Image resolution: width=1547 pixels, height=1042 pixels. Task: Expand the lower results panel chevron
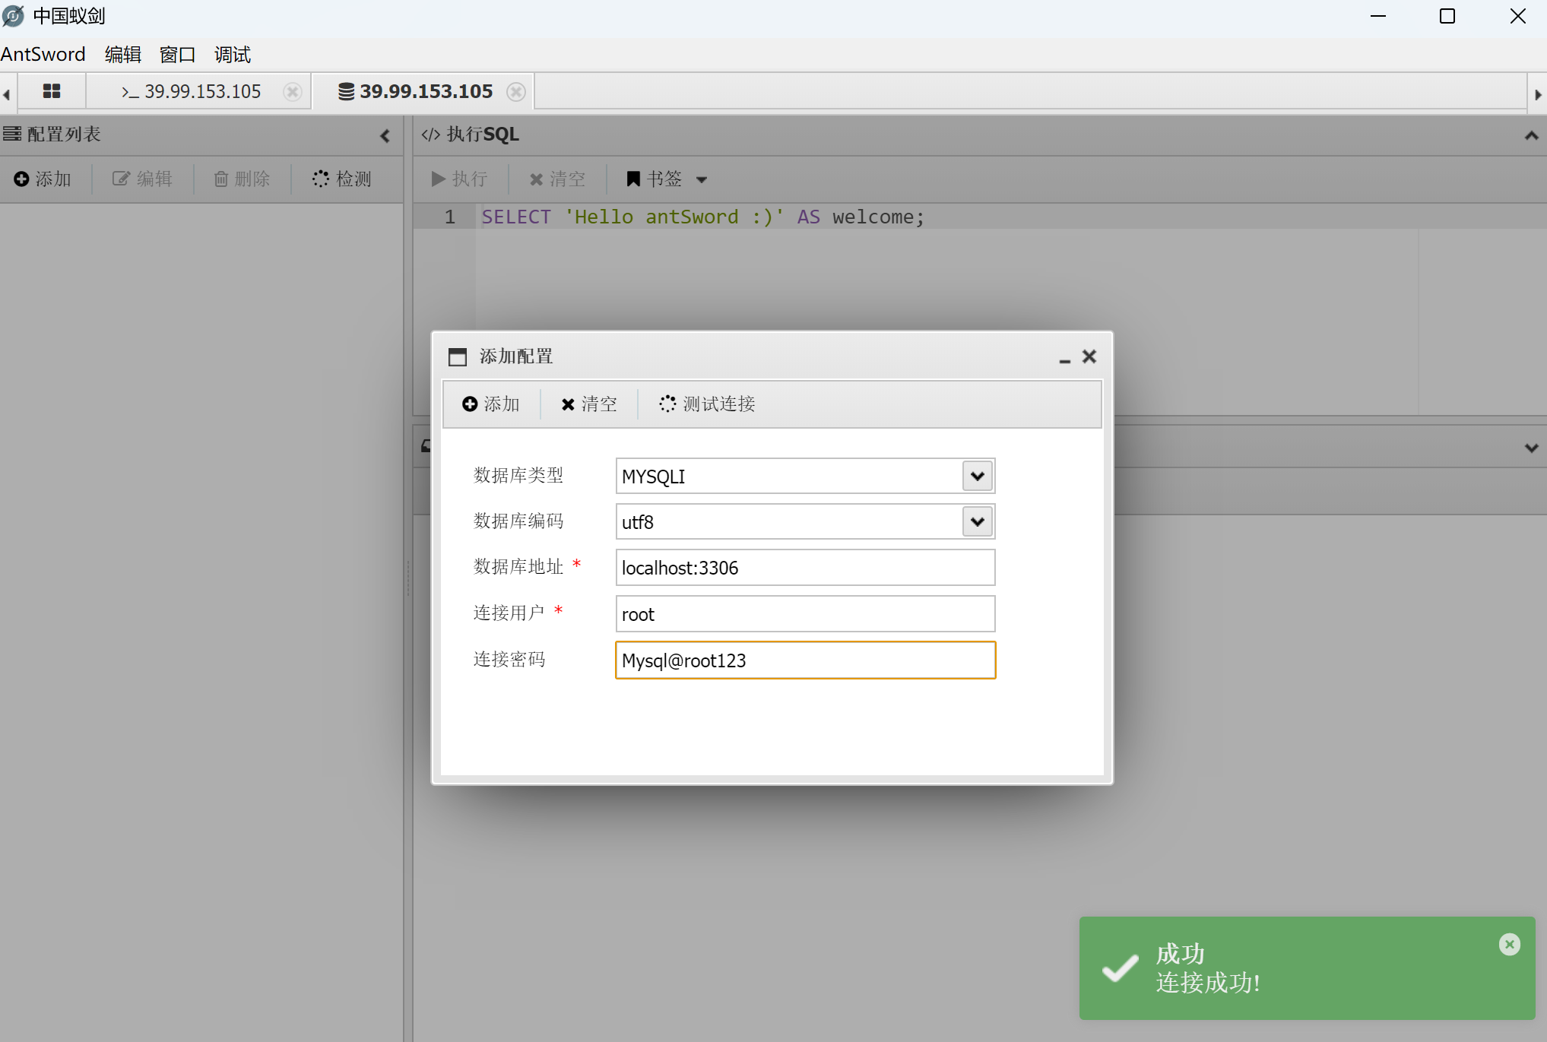(1531, 448)
